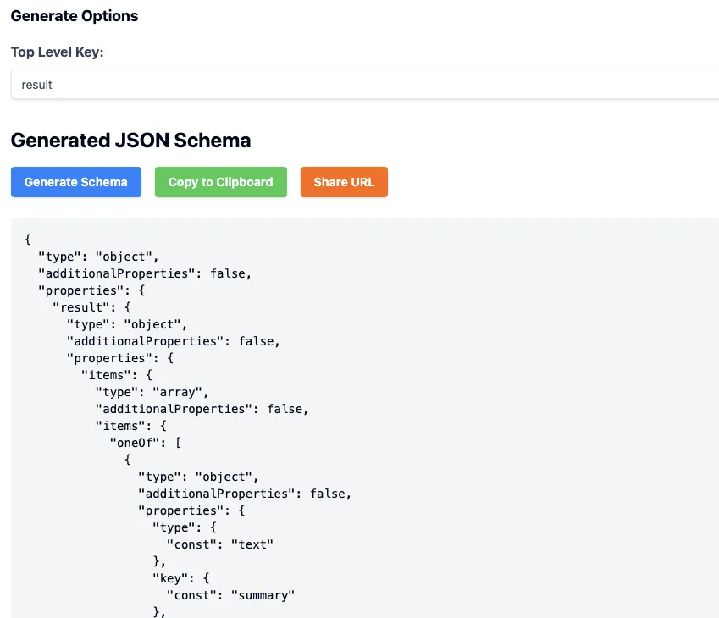Click the opening brace of the schema output

(x=26, y=239)
